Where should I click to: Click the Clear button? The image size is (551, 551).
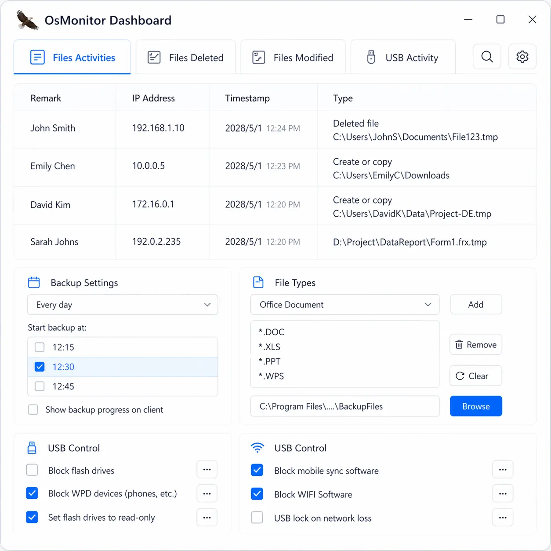pos(476,376)
